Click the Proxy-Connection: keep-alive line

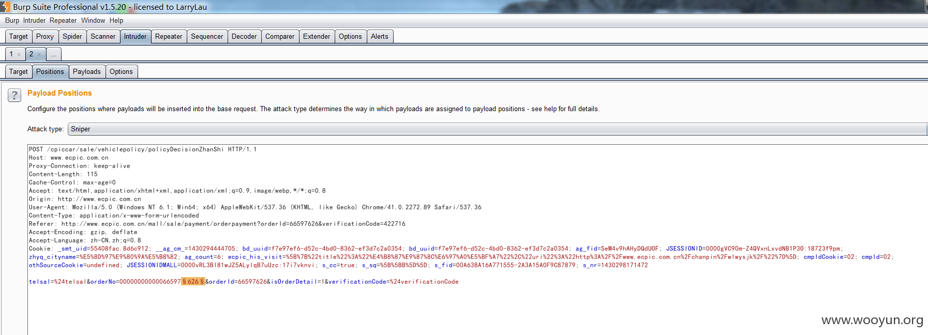[80, 166]
